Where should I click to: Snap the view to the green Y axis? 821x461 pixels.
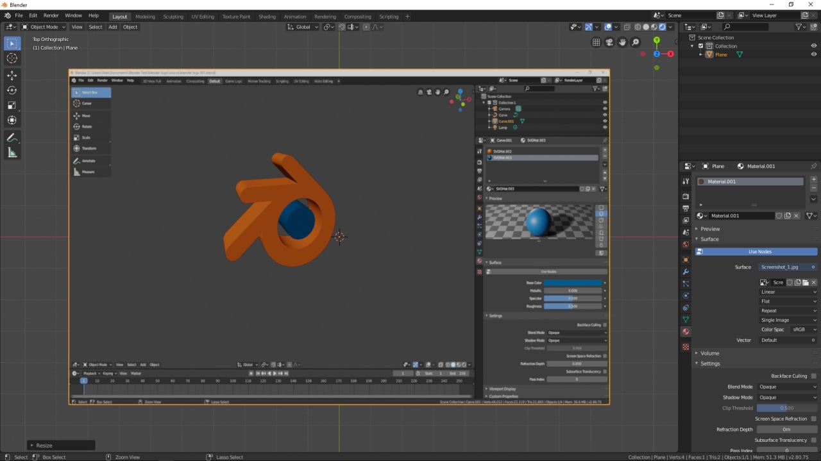[656, 40]
